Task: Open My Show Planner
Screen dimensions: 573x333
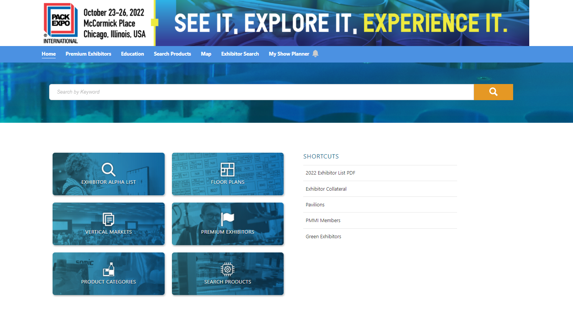Action: (289, 54)
